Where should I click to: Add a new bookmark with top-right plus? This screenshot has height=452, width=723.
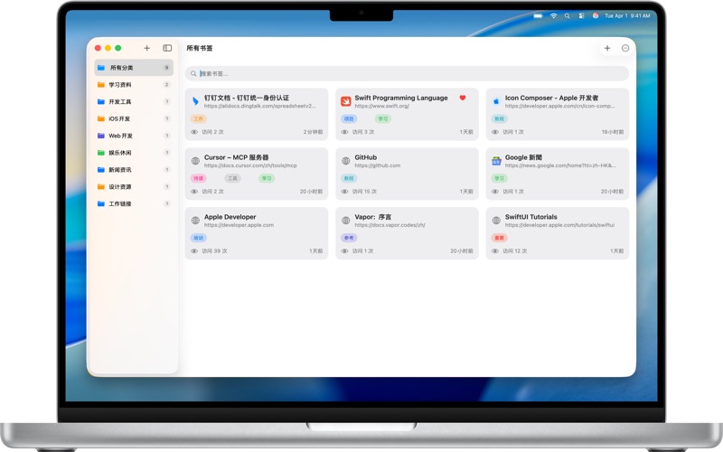607,48
